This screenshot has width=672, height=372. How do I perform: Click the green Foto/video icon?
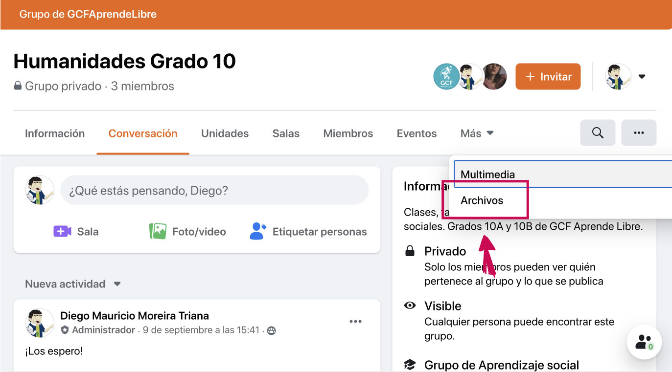click(158, 231)
